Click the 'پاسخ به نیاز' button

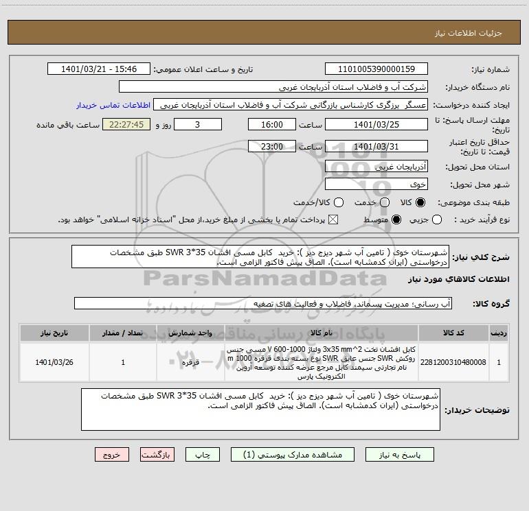(399, 454)
